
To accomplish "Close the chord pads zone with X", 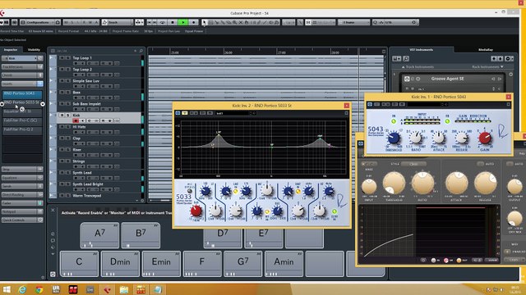I will [53, 210].
